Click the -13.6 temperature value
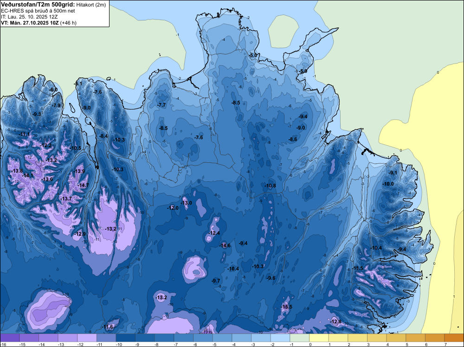Viewport: 464px width, 347px height. (x=47, y=179)
